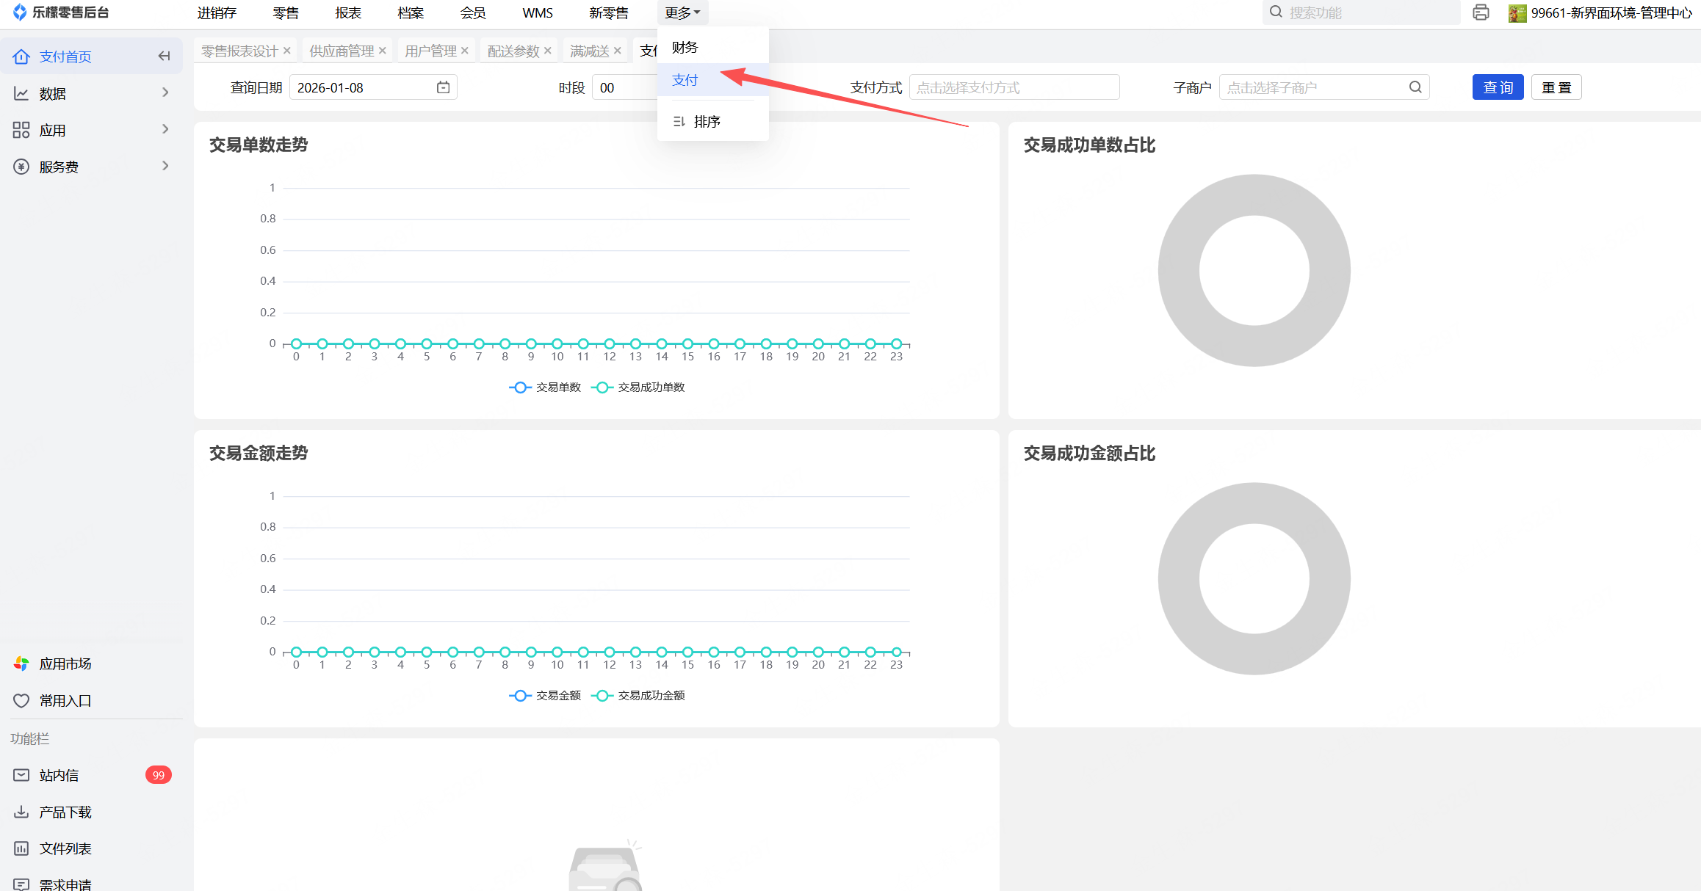
Task: Click the 重置 button
Action: pyautogui.click(x=1556, y=87)
